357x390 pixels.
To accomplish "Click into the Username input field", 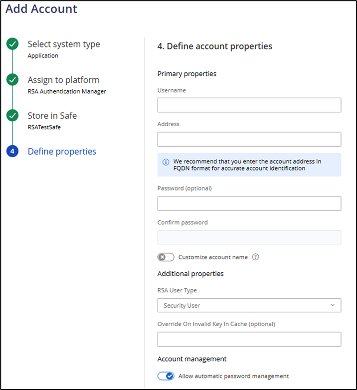I will pos(249,105).
